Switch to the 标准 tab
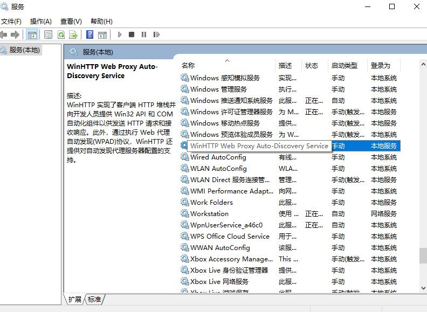 [x=94, y=299]
